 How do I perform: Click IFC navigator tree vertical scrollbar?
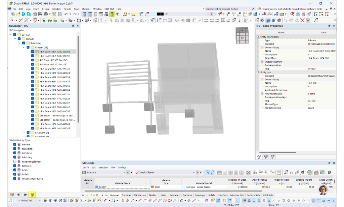[x=78, y=79]
